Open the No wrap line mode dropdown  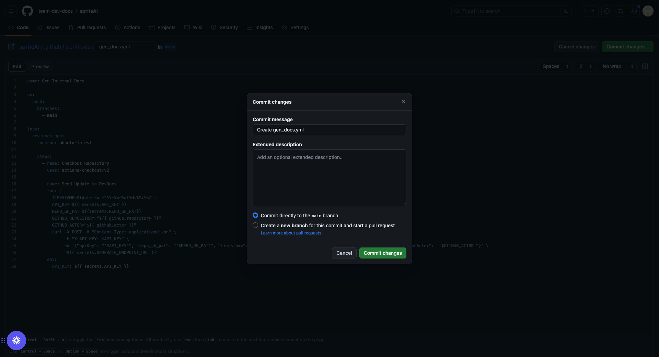(x=617, y=66)
